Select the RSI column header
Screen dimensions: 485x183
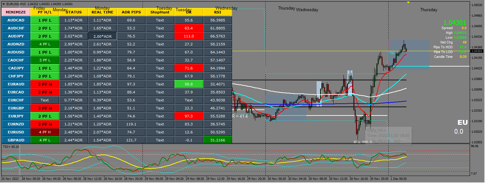(218, 12)
